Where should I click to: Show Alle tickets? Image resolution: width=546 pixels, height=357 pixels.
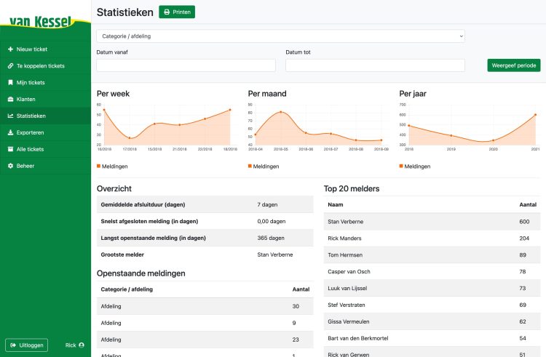click(45, 150)
